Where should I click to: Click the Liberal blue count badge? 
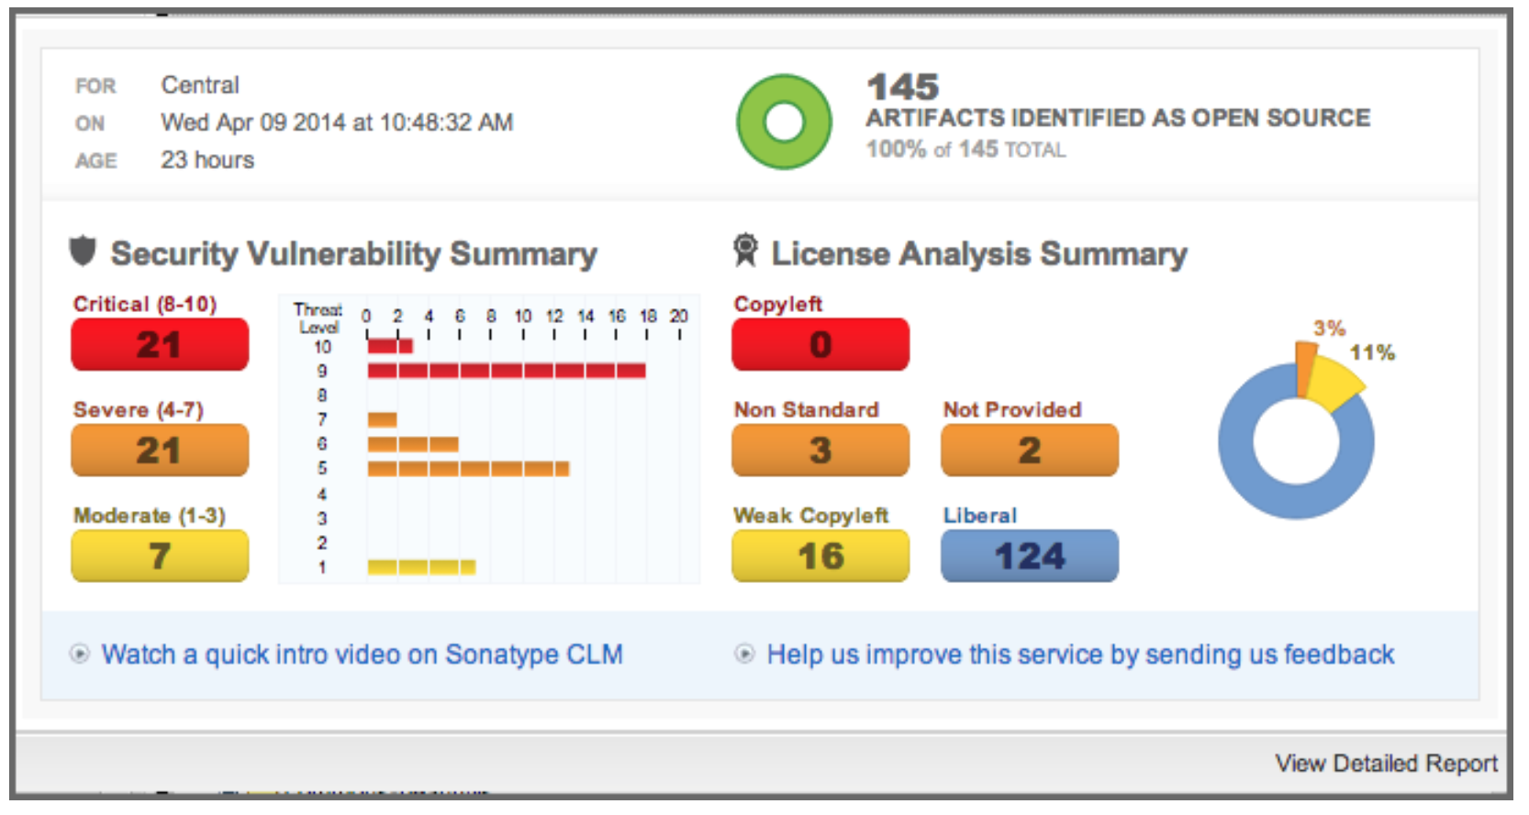tap(1029, 556)
